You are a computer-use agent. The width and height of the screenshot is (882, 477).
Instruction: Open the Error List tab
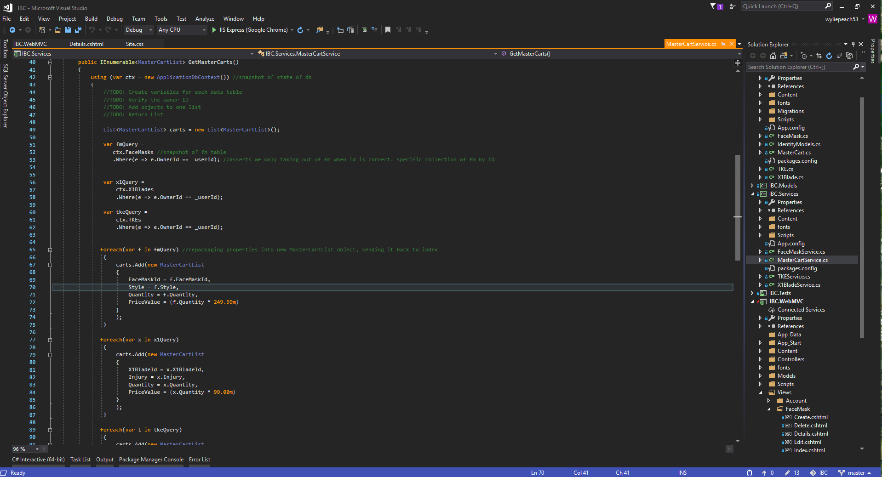(x=200, y=460)
